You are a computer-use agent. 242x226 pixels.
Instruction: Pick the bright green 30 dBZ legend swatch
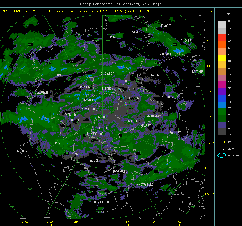coord(222,112)
